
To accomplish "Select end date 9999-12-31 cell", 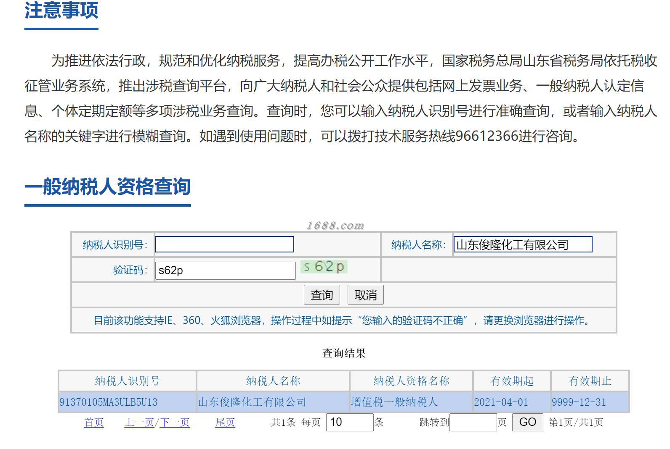I will click(590, 402).
